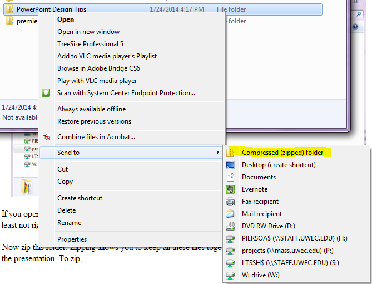Click the network drive icon for projects (P:)

pos(230,251)
